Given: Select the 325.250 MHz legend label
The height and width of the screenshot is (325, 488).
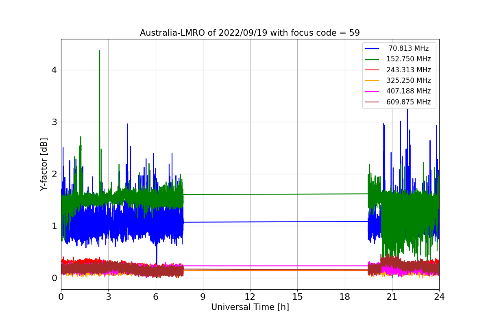Looking at the screenshot, I should click(x=409, y=80).
